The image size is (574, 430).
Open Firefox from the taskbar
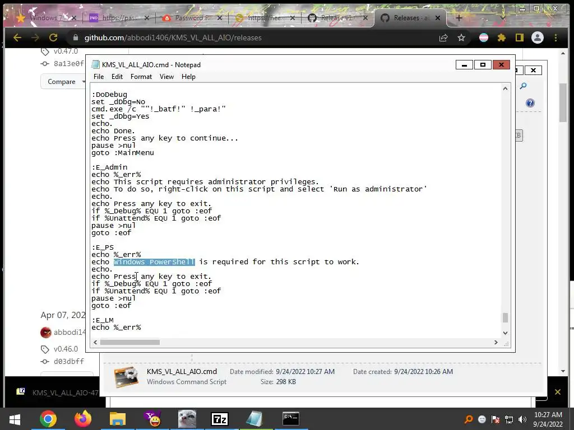pos(83,419)
